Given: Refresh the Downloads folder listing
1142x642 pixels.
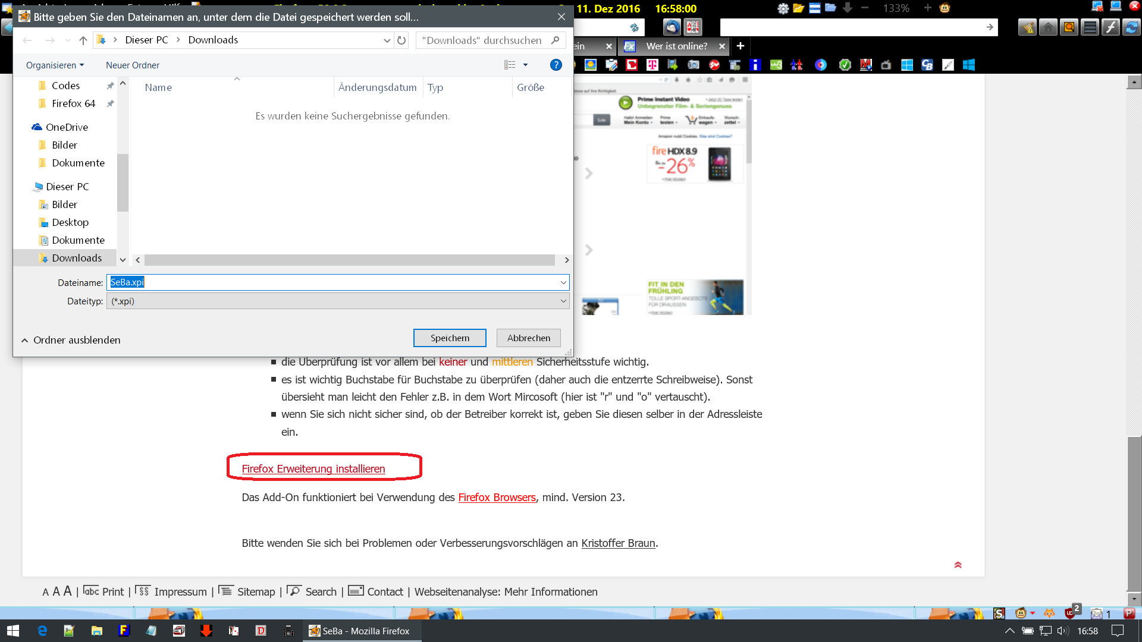Looking at the screenshot, I should coord(401,40).
